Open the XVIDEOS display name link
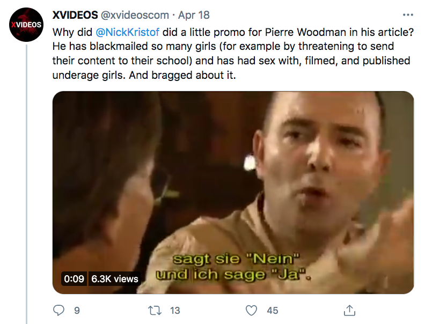 (x=75, y=15)
